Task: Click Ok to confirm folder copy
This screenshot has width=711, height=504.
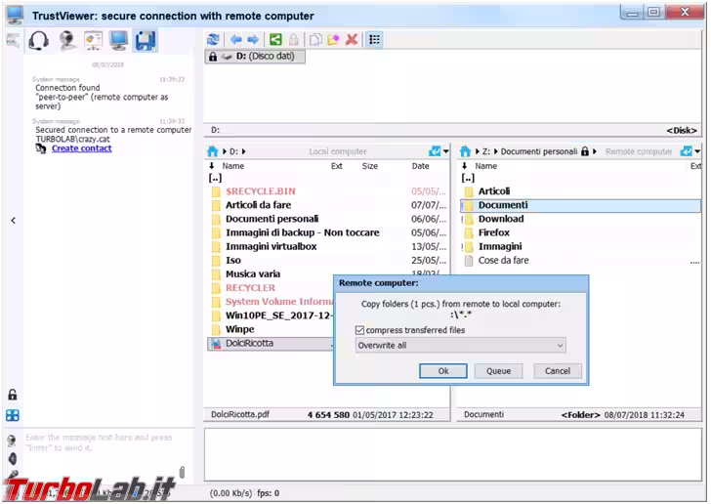Action: click(442, 371)
